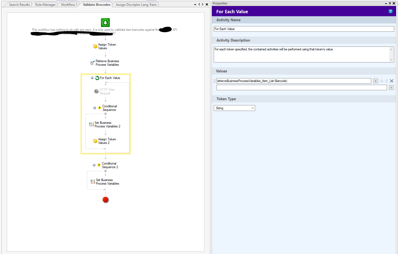This screenshot has width=398, height=254.
Task: Open the Assign Discriptor Lang Trans tab
Action: (x=136, y=5)
